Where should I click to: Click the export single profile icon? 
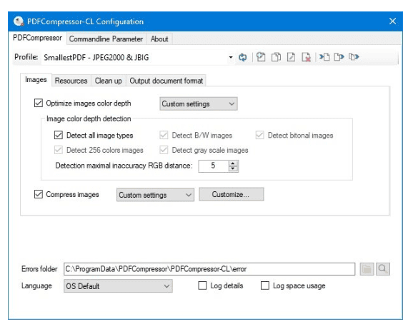coord(339,57)
